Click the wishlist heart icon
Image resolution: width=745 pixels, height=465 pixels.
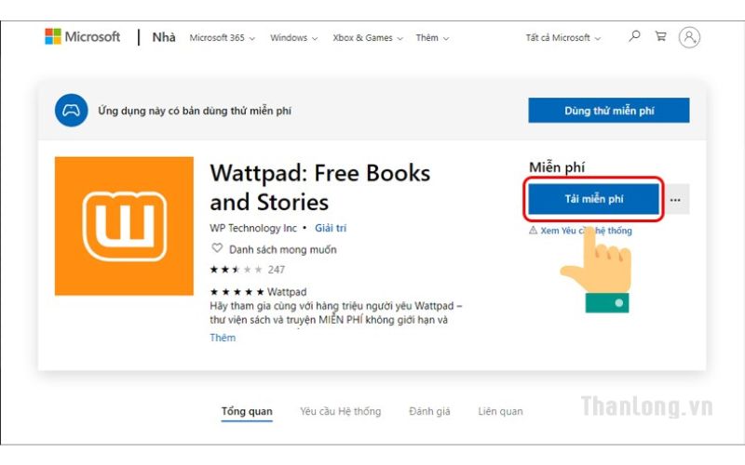click(x=217, y=249)
